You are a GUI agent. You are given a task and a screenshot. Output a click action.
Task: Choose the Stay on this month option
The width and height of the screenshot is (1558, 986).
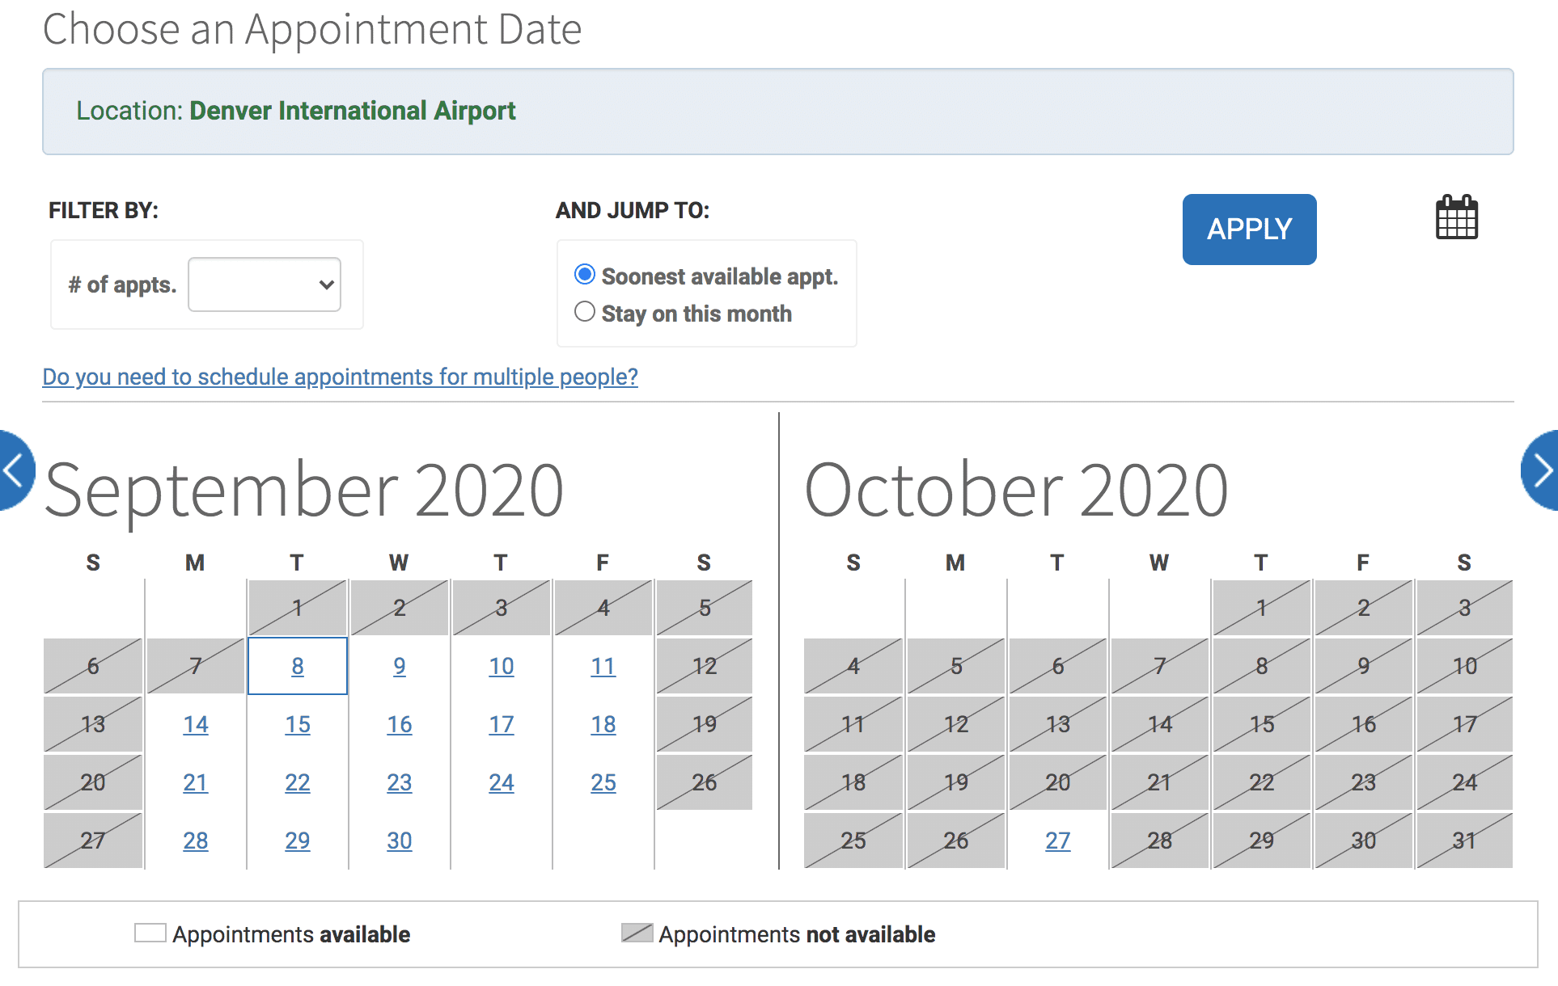tap(584, 312)
